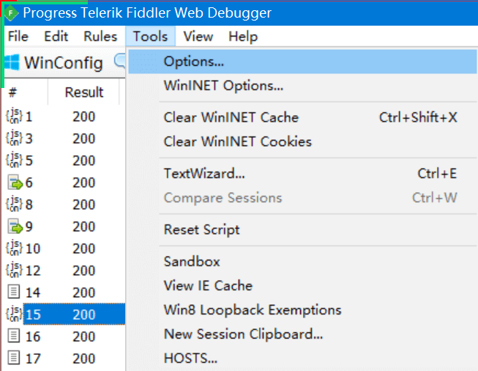Click the green arrow icon of session 6

(x=15, y=183)
